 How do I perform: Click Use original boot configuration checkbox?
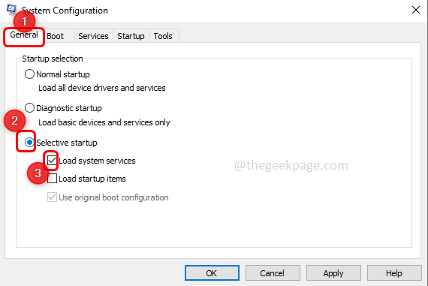click(52, 197)
